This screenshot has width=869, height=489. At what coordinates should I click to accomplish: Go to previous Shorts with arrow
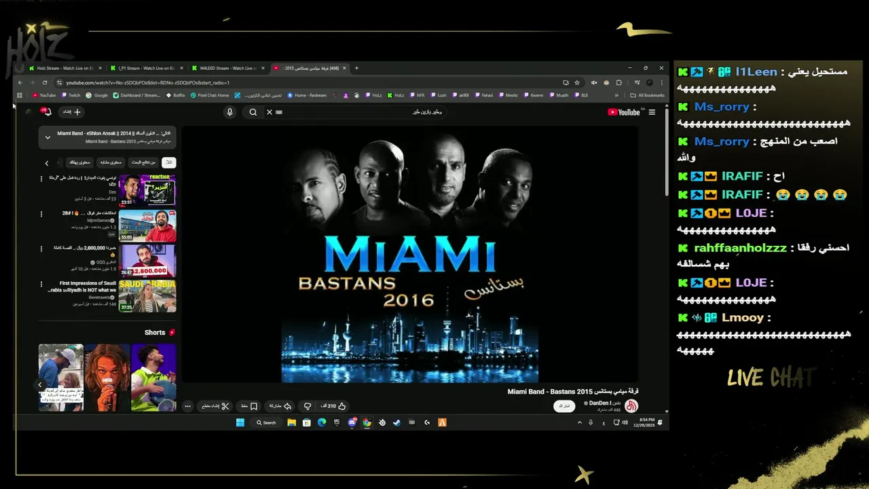click(40, 384)
